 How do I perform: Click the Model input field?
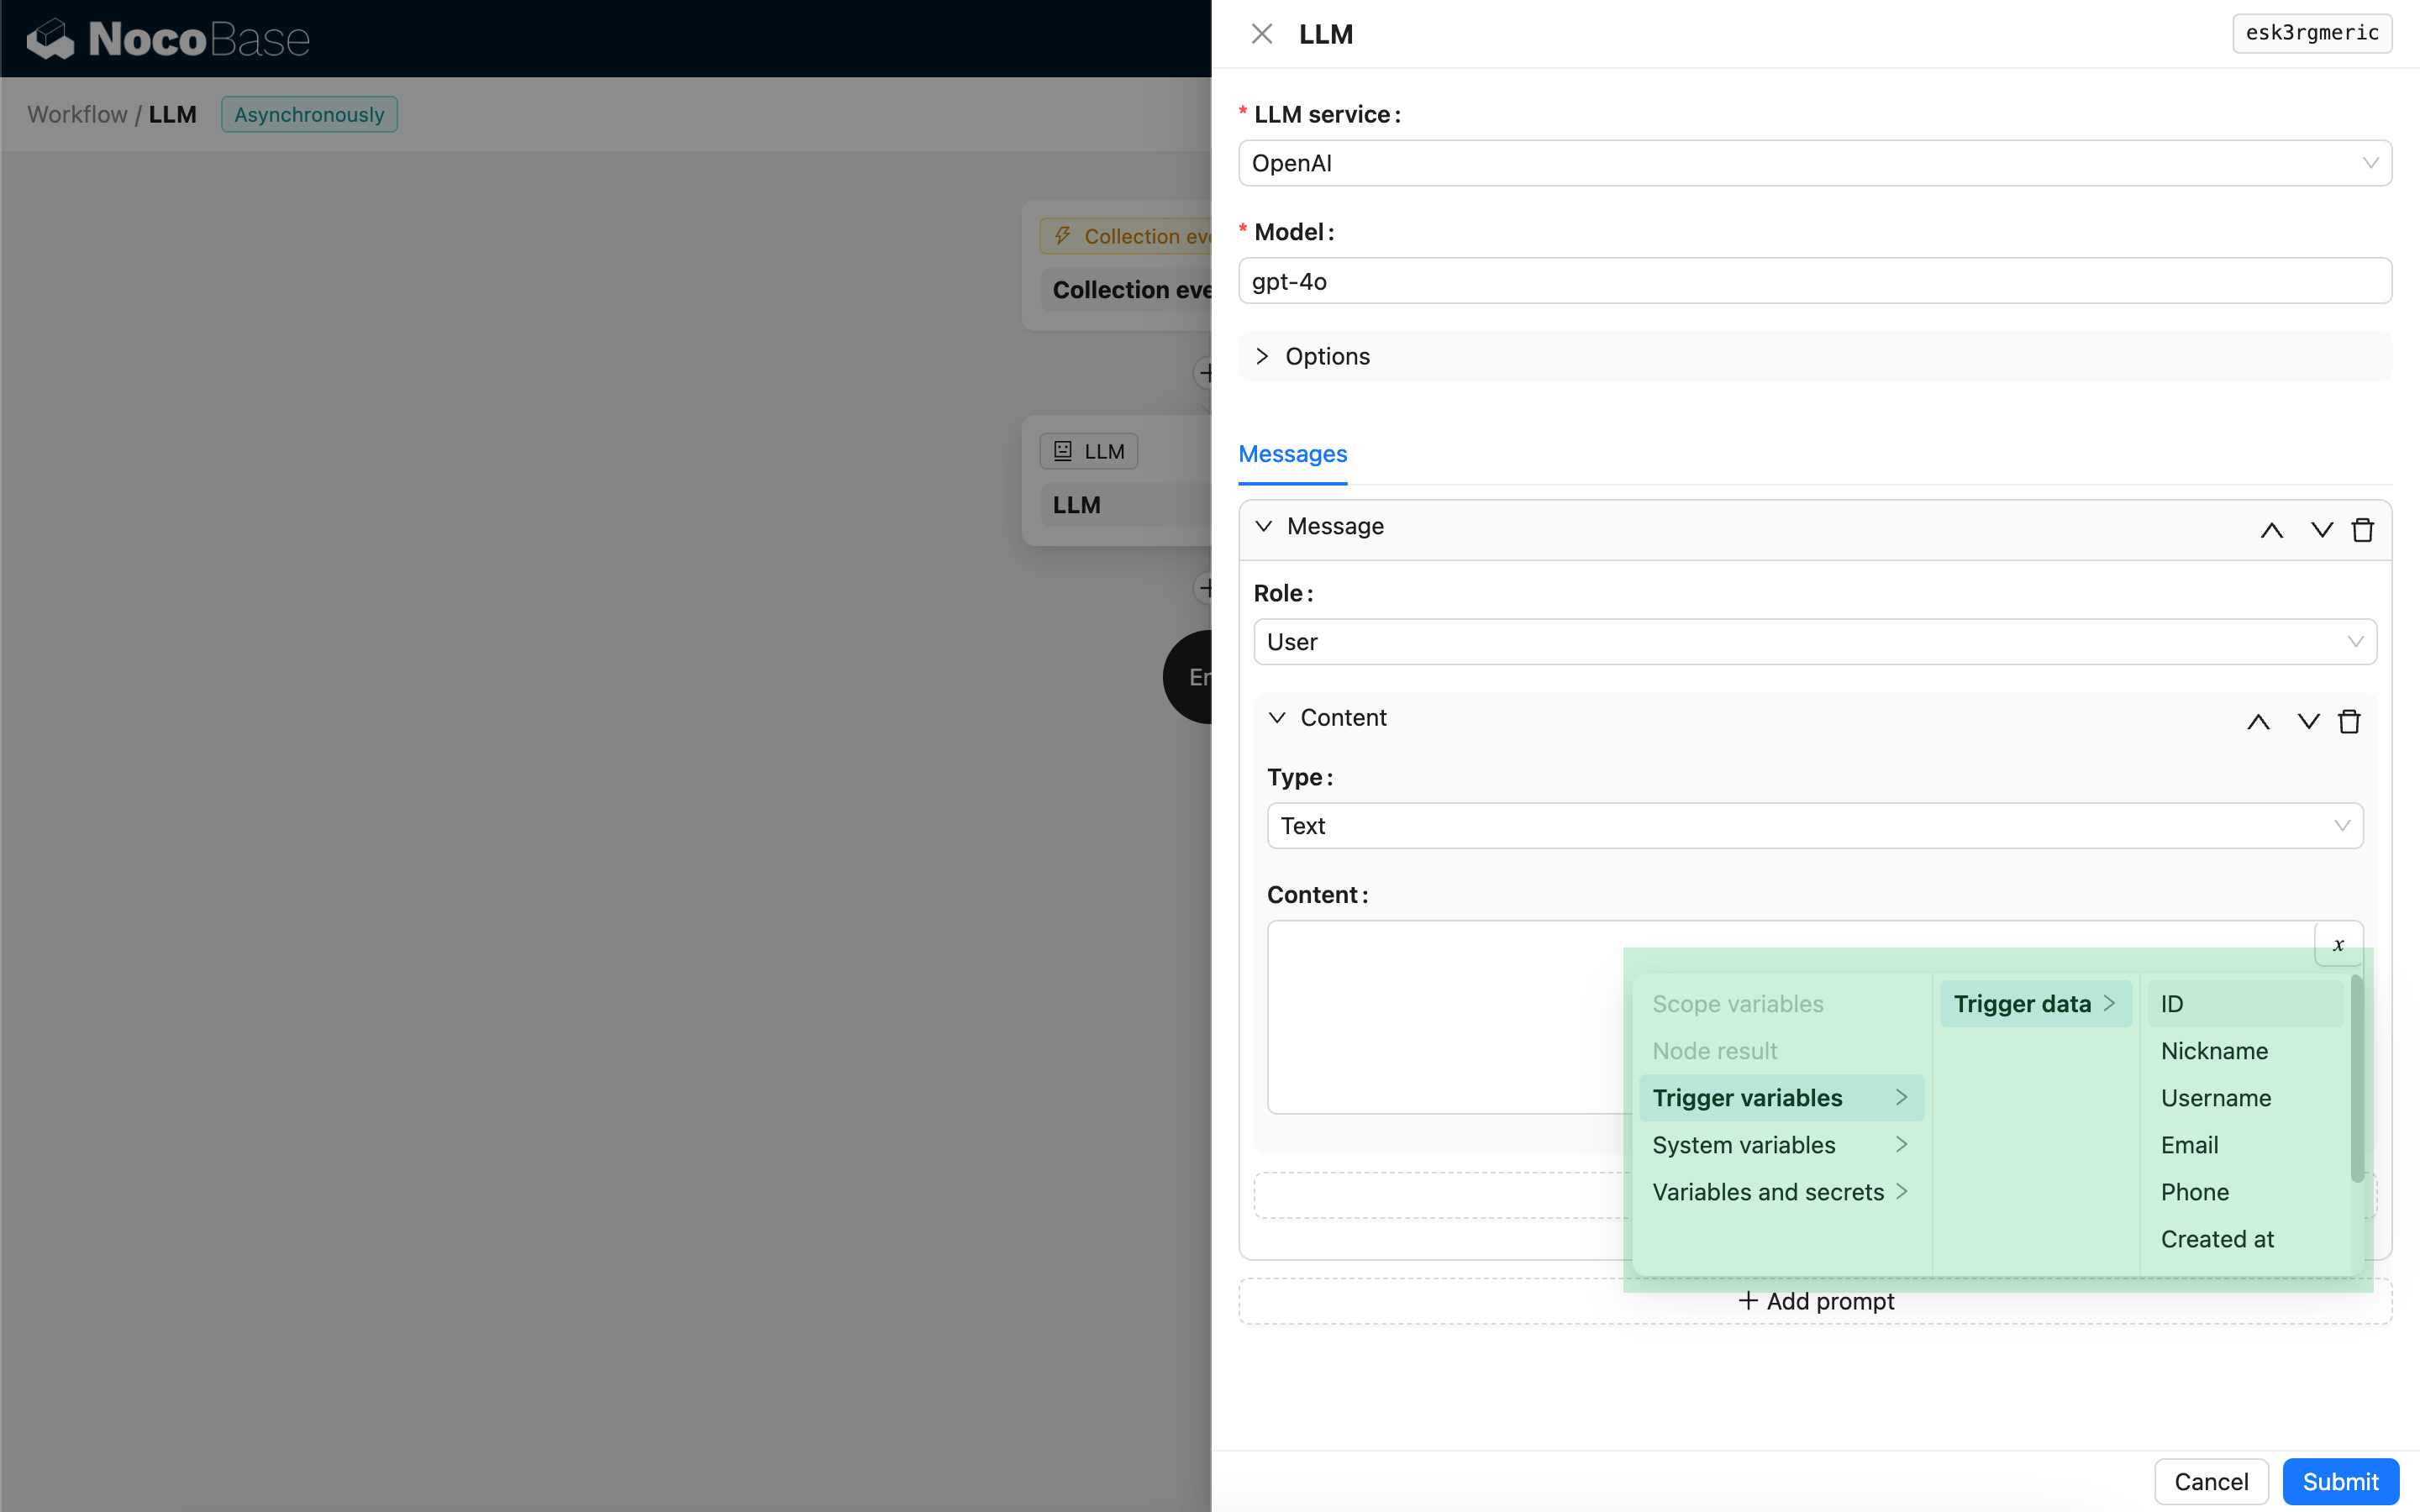pyautogui.click(x=1814, y=281)
